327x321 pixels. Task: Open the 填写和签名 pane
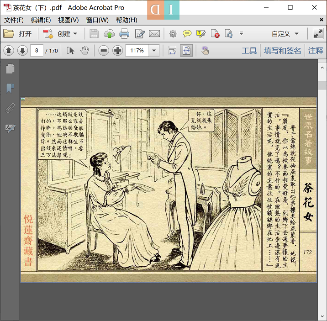[x=282, y=51]
